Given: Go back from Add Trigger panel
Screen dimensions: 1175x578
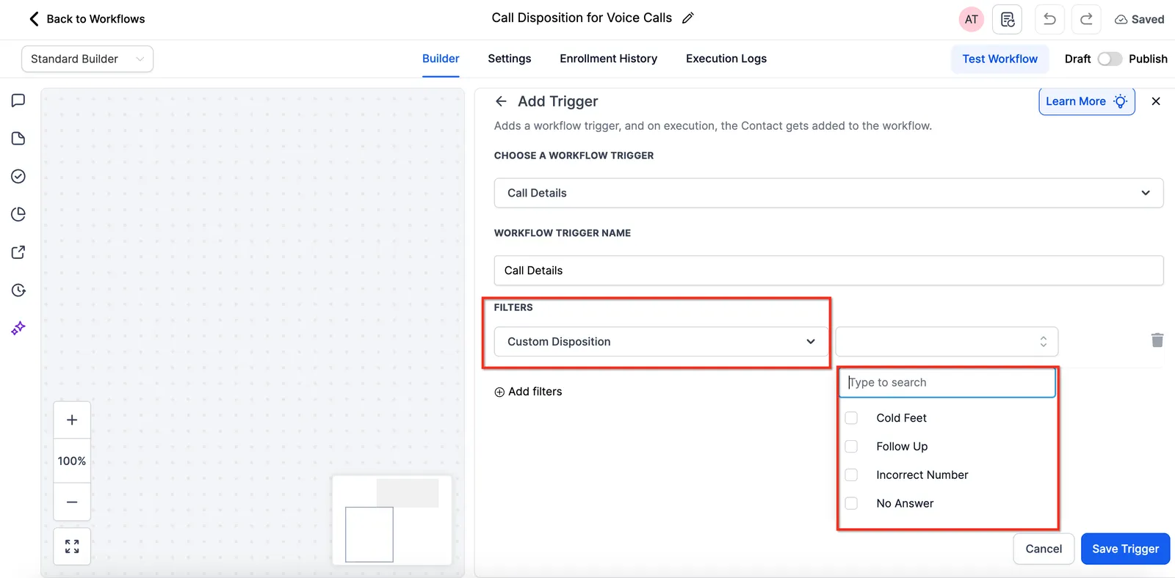Looking at the screenshot, I should coord(501,101).
